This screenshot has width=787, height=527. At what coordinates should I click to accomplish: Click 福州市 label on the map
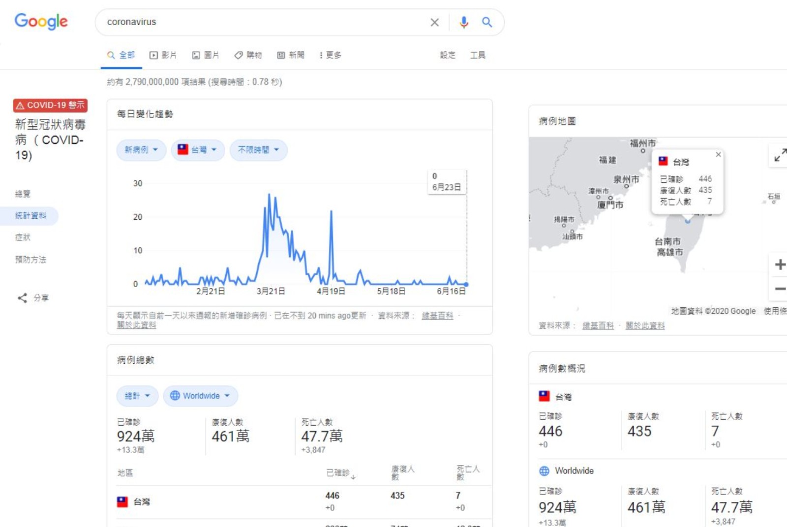tap(642, 143)
